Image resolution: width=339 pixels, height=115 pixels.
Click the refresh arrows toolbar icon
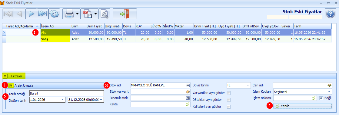[x=54, y=14]
